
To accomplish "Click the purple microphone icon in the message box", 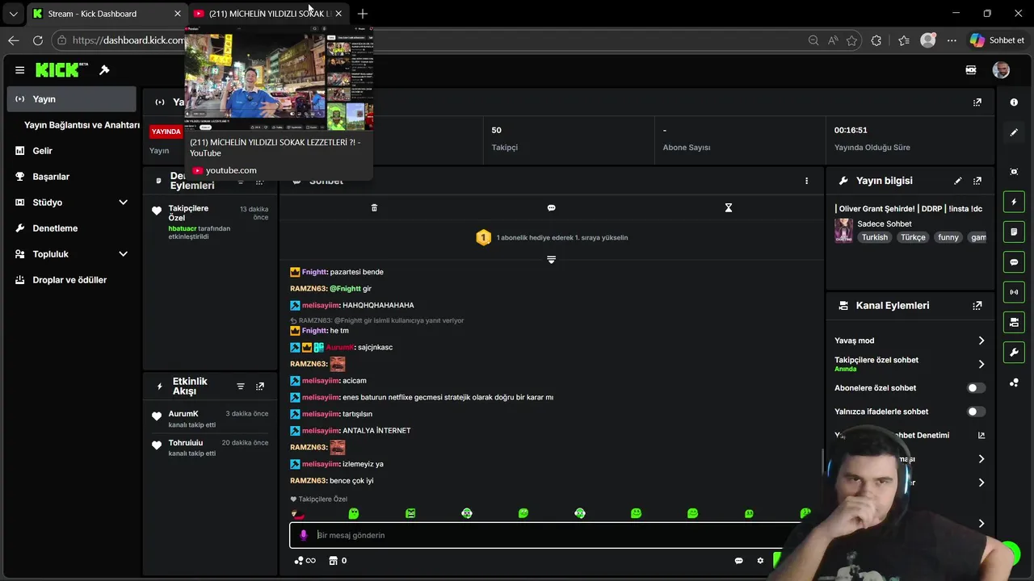I will (x=304, y=535).
